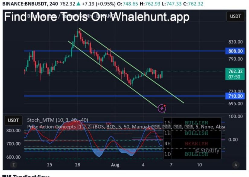Click date 10 on the time axis
This screenshot has height=177, width=249.
pos(199,165)
